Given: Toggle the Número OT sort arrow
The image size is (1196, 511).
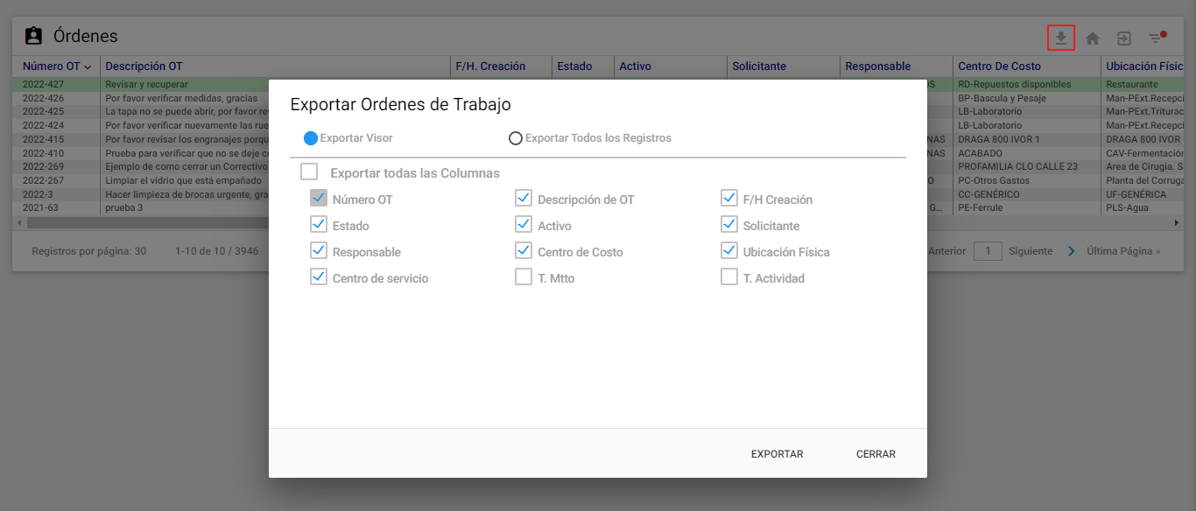Looking at the screenshot, I should tap(88, 66).
